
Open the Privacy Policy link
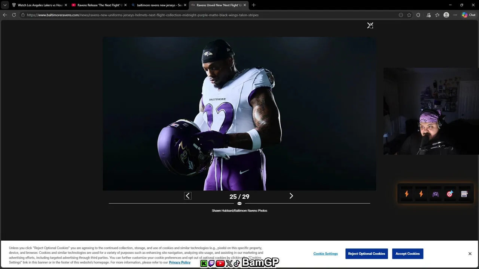(x=180, y=262)
